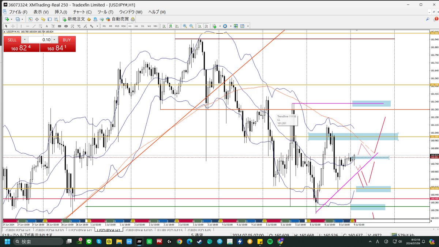Open the notification bubble icon

(x=435, y=19)
